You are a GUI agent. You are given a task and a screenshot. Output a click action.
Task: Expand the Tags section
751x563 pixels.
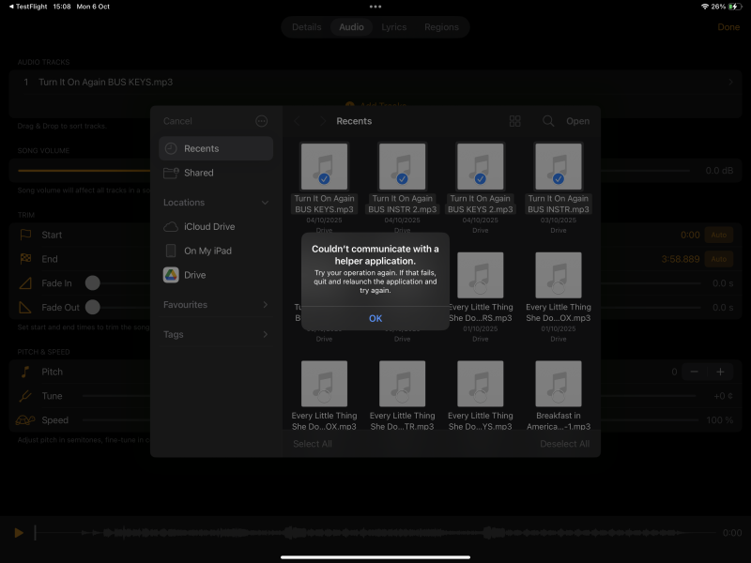(265, 334)
